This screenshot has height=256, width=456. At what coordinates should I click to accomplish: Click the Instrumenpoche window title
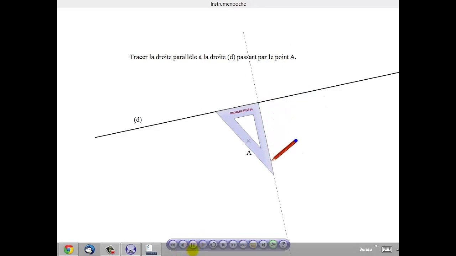coord(228,4)
